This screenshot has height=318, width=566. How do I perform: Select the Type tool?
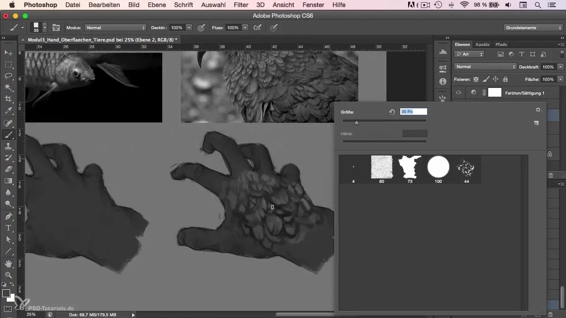click(8, 228)
